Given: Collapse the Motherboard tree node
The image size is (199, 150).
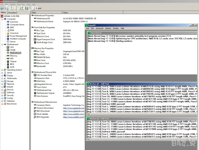Looking at the screenshot, I should [x=2, y=44].
